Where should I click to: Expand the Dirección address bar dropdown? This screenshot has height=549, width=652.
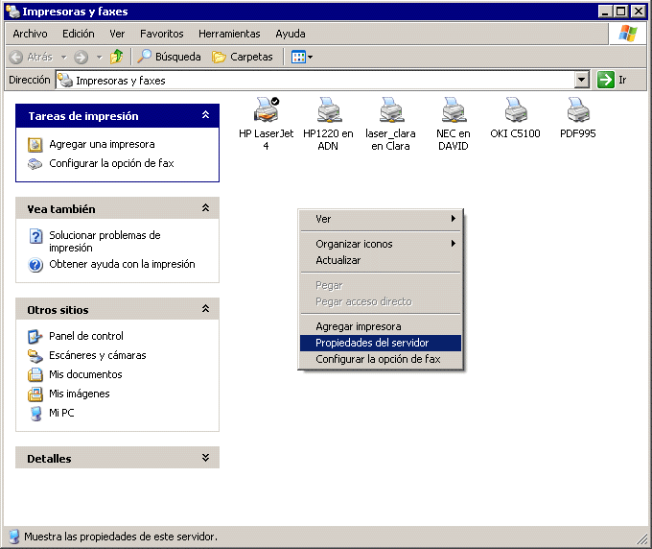[x=582, y=81]
